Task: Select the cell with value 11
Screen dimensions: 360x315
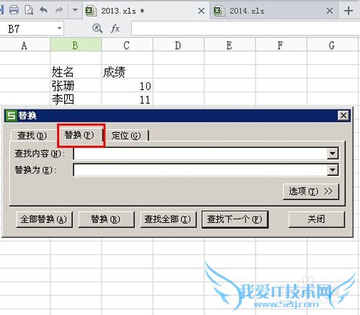Action: click(x=127, y=99)
